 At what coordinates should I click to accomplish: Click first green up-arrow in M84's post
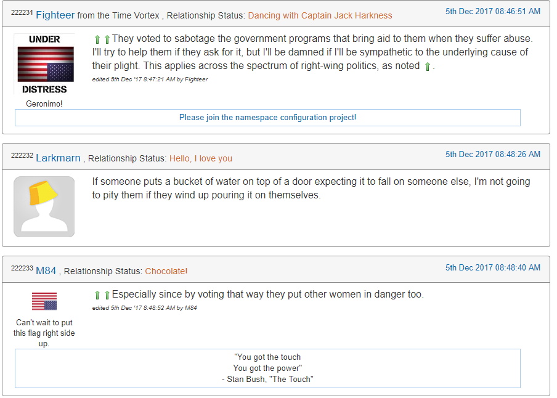[97, 295]
